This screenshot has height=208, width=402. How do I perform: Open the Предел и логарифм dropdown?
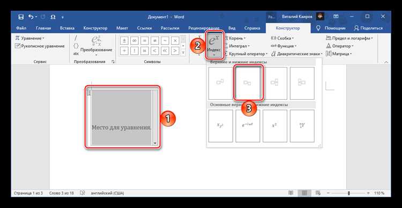(349, 38)
